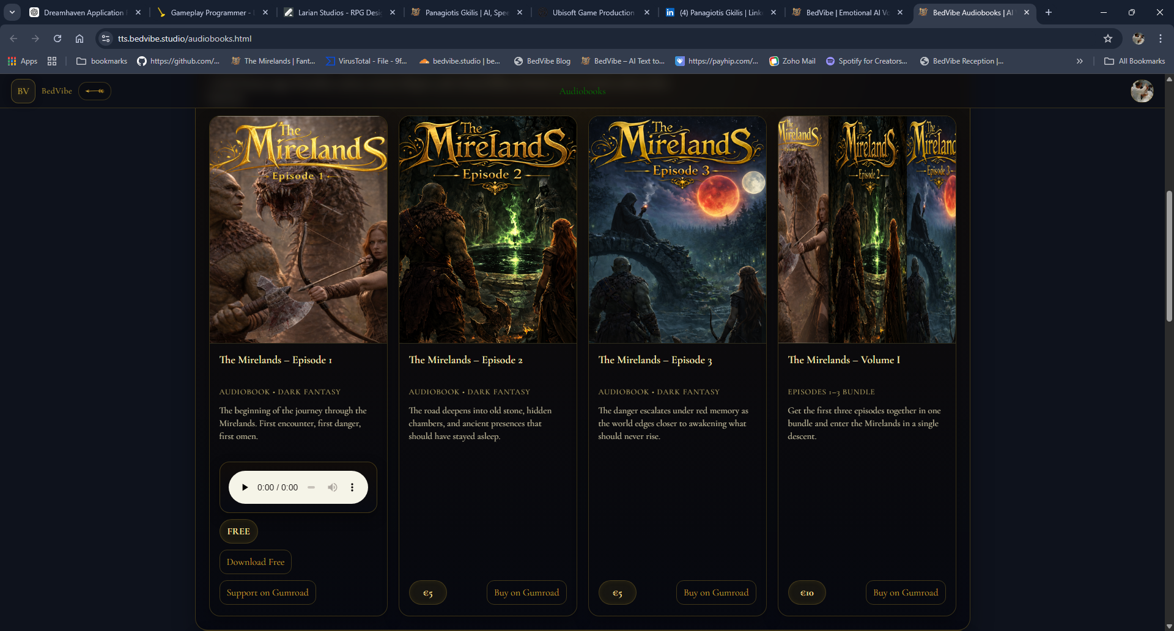Open the Chrome profile avatar menu
The width and height of the screenshot is (1174, 631).
1139,39
